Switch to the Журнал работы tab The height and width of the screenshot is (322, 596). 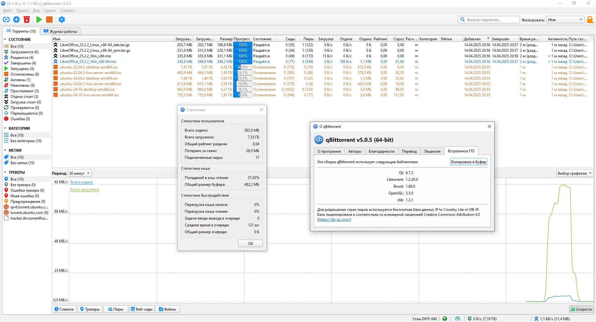[61, 31]
